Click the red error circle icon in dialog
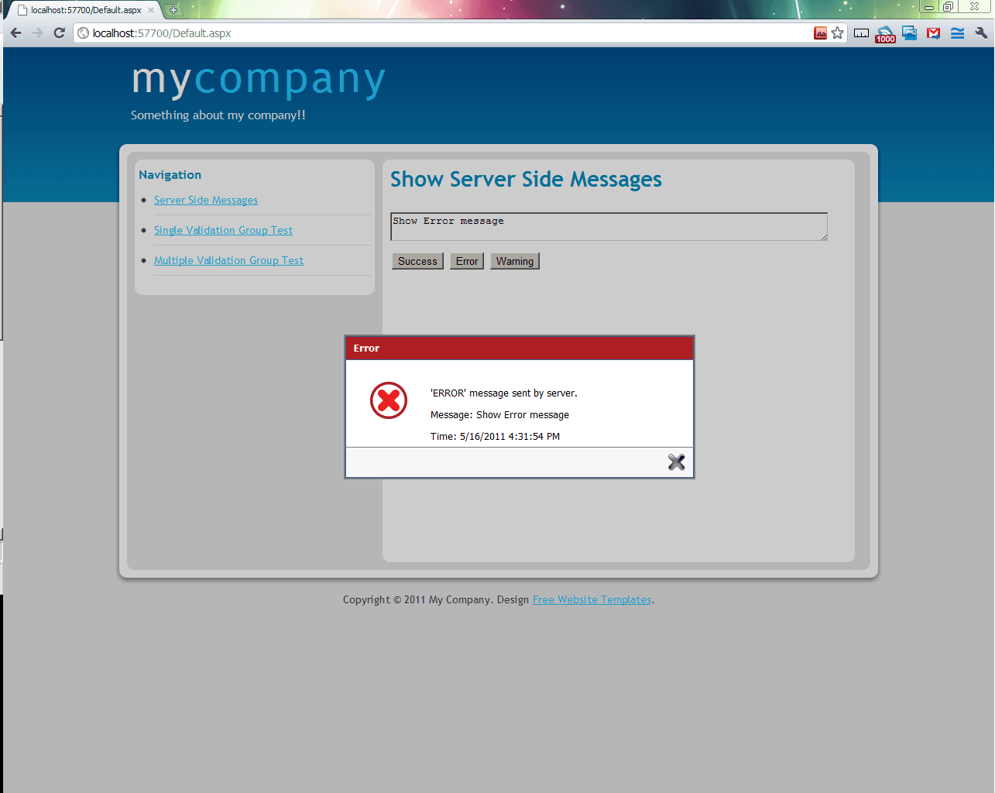Screen dimensions: 995x793 point(389,400)
